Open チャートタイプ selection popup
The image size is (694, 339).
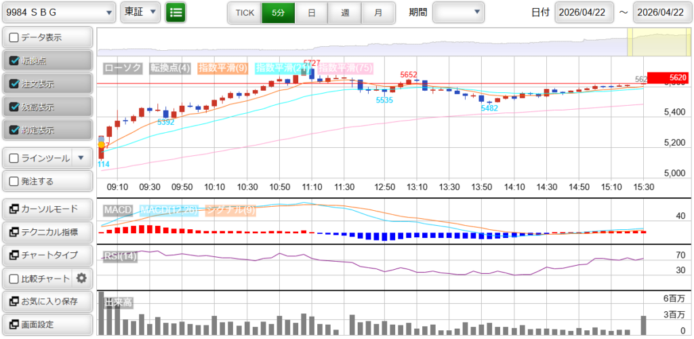tap(47, 255)
